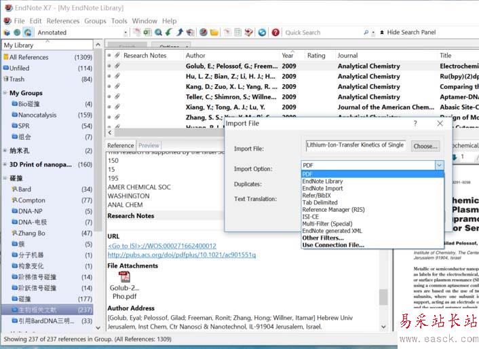Click the Find Full Text toolbar icon
Screen dimensions: 479x349
tap(191, 32)
